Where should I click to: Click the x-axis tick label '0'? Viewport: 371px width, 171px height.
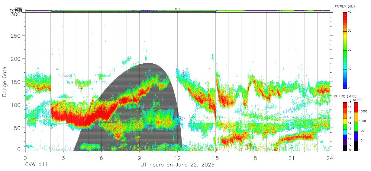coord(25,158)
